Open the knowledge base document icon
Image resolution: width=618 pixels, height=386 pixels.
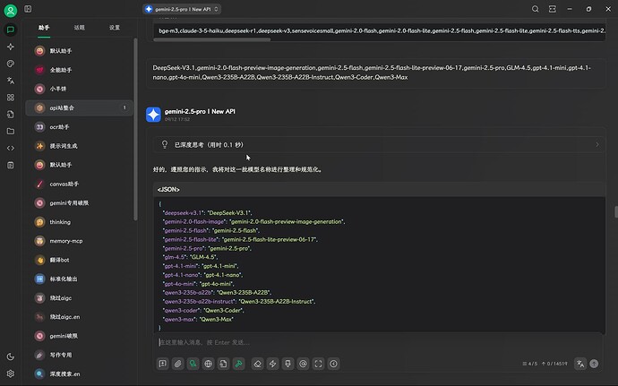click(x=11, y=115)
